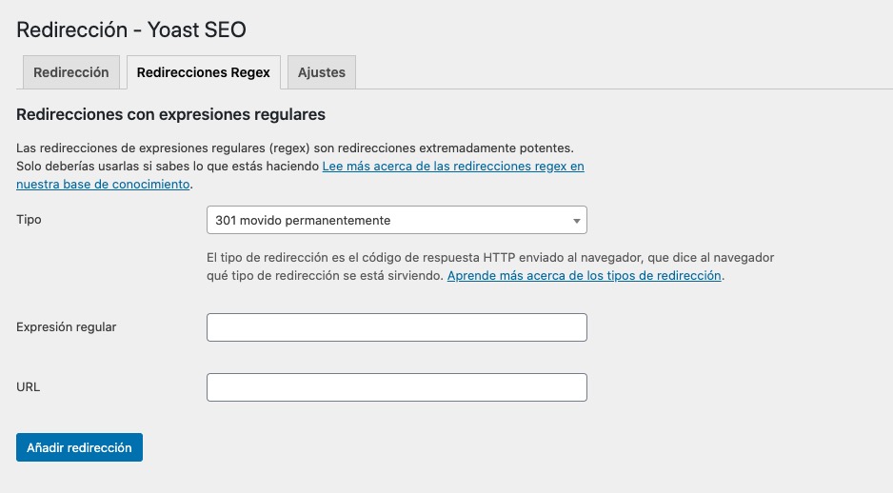Viewport: 893px width, 493px height.
Task: Select the Redirecciones Regex tab
Action: (203, 72)
